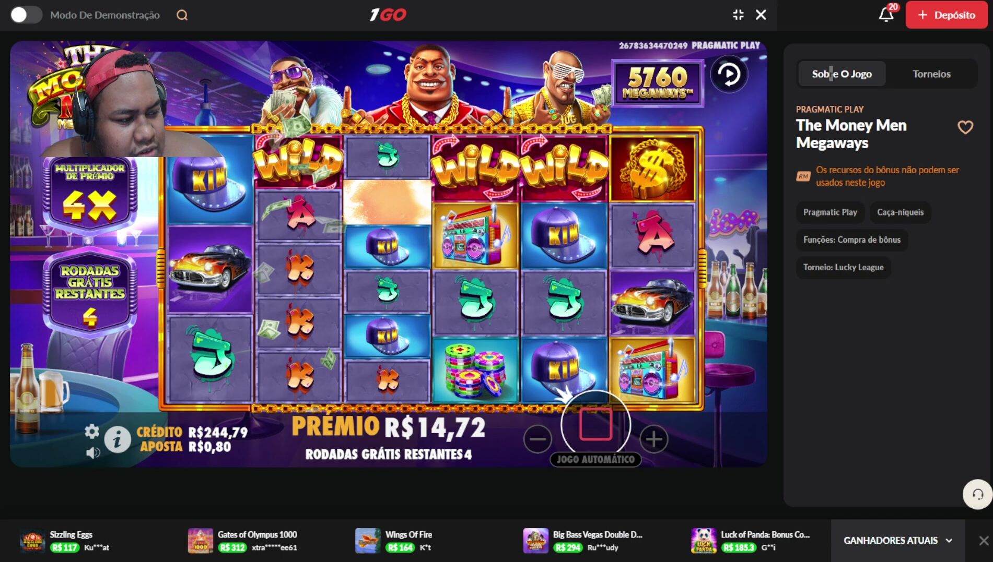Switch to the Torneios tab

tap(931, 74)
